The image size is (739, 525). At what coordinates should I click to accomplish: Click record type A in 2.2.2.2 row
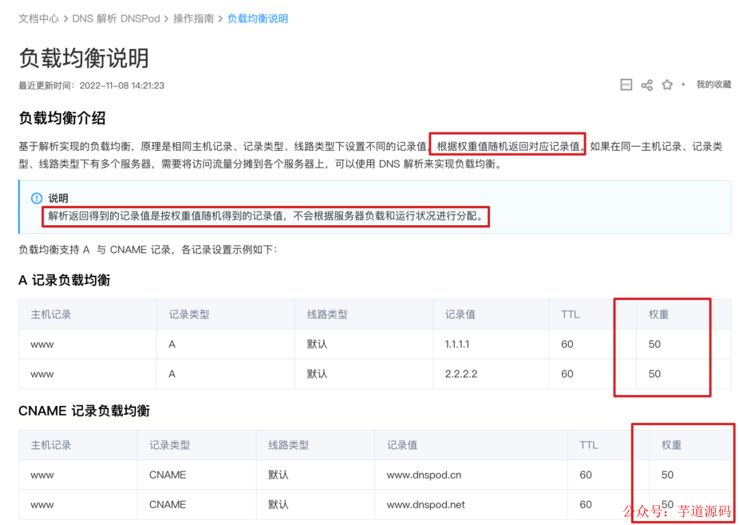pyautogui.click(x=172, y=374)
